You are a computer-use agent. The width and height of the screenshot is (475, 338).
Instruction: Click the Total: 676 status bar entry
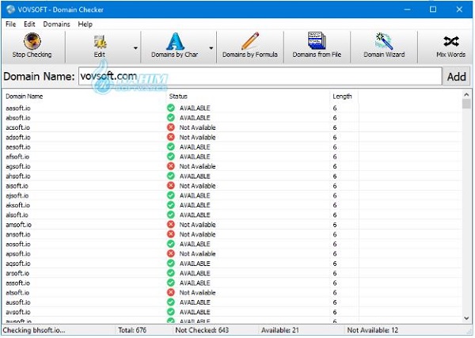[132, 330]
